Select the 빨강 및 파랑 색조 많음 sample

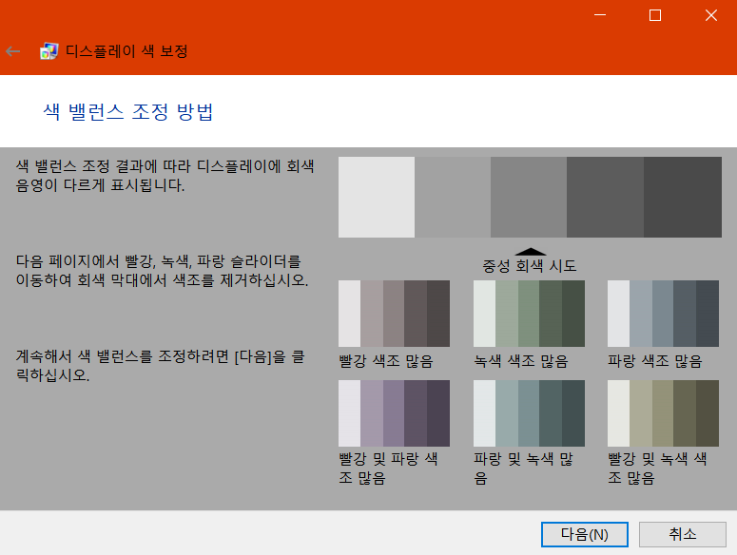(394, 413)
